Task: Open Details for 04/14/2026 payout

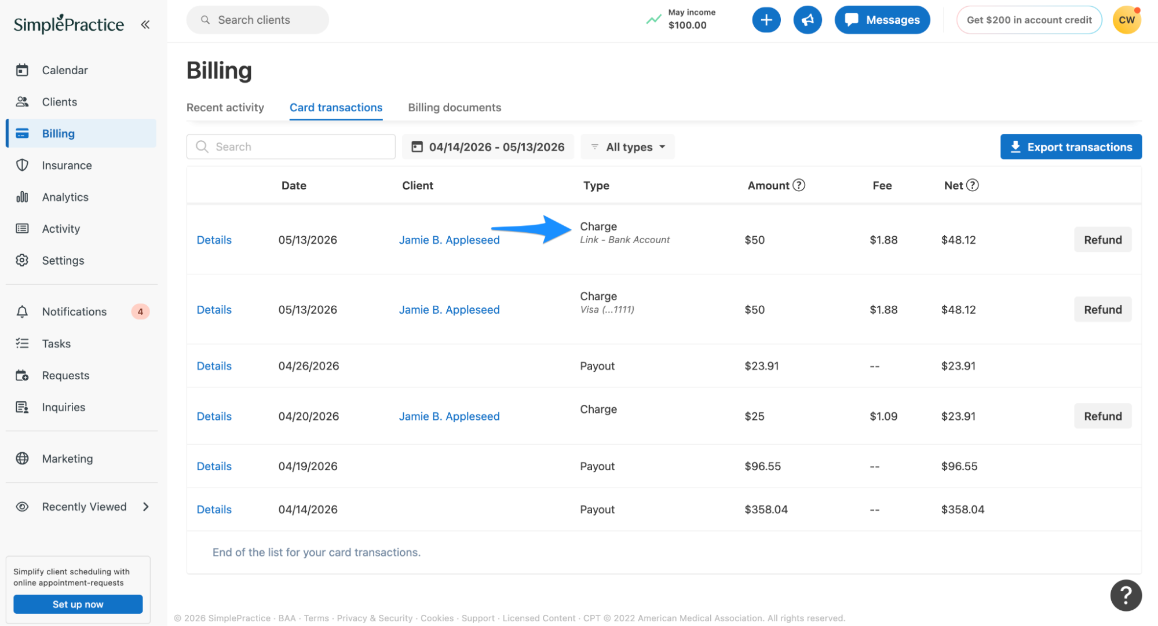Action: 214,510
